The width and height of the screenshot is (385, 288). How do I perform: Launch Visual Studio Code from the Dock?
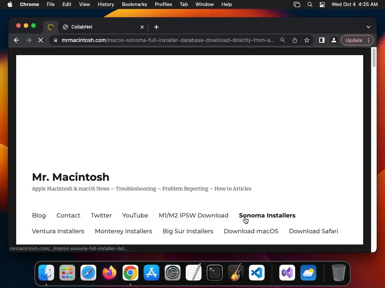pyautogui.click(x=256, y=273)
